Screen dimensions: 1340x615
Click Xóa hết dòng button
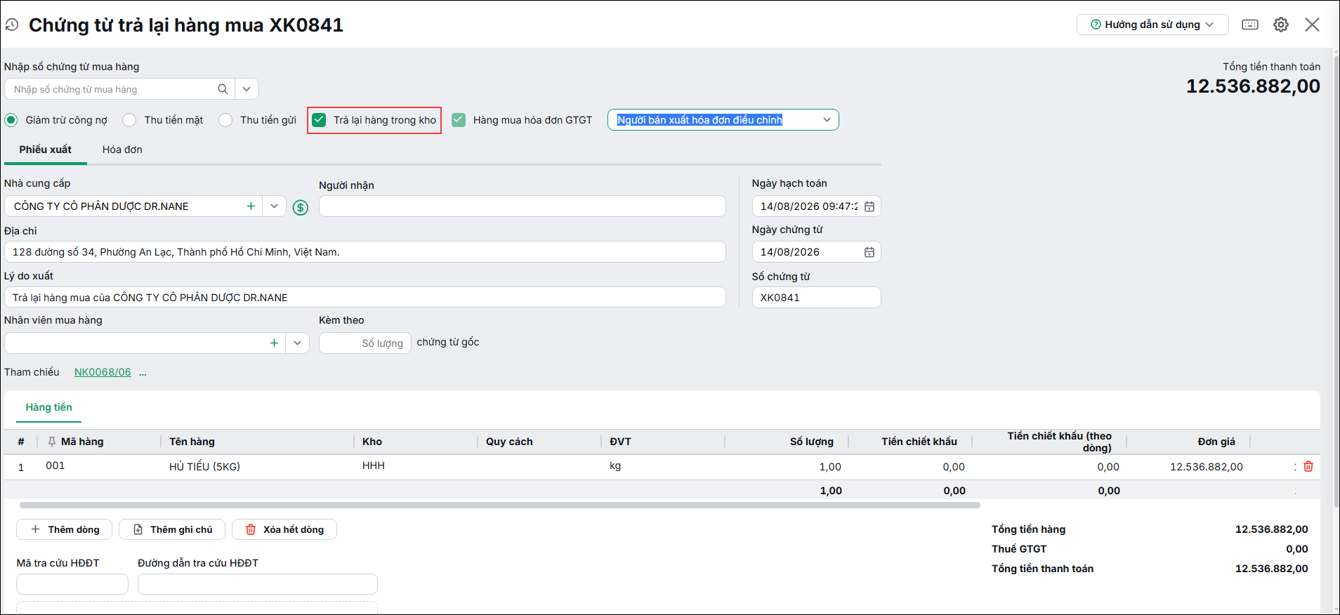coord(284,529)
